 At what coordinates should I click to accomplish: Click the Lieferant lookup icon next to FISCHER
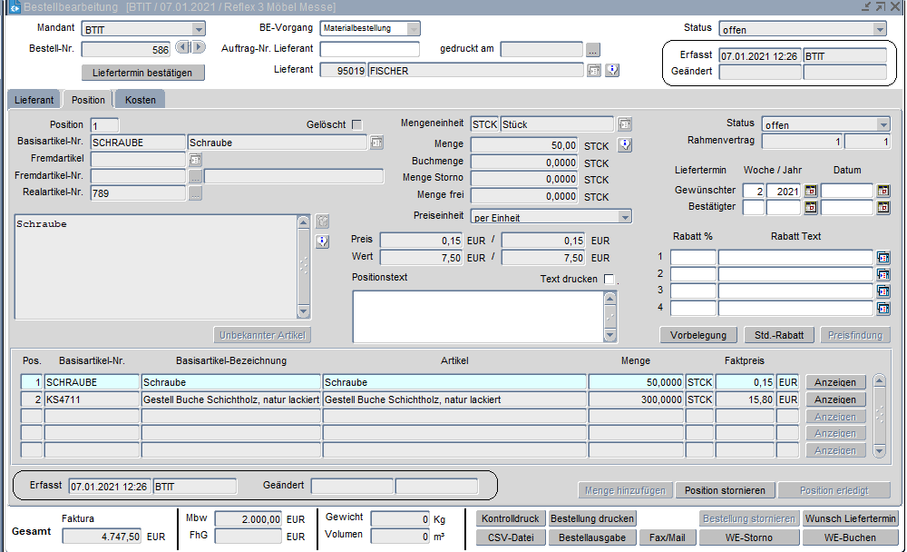tap(594, 70)
